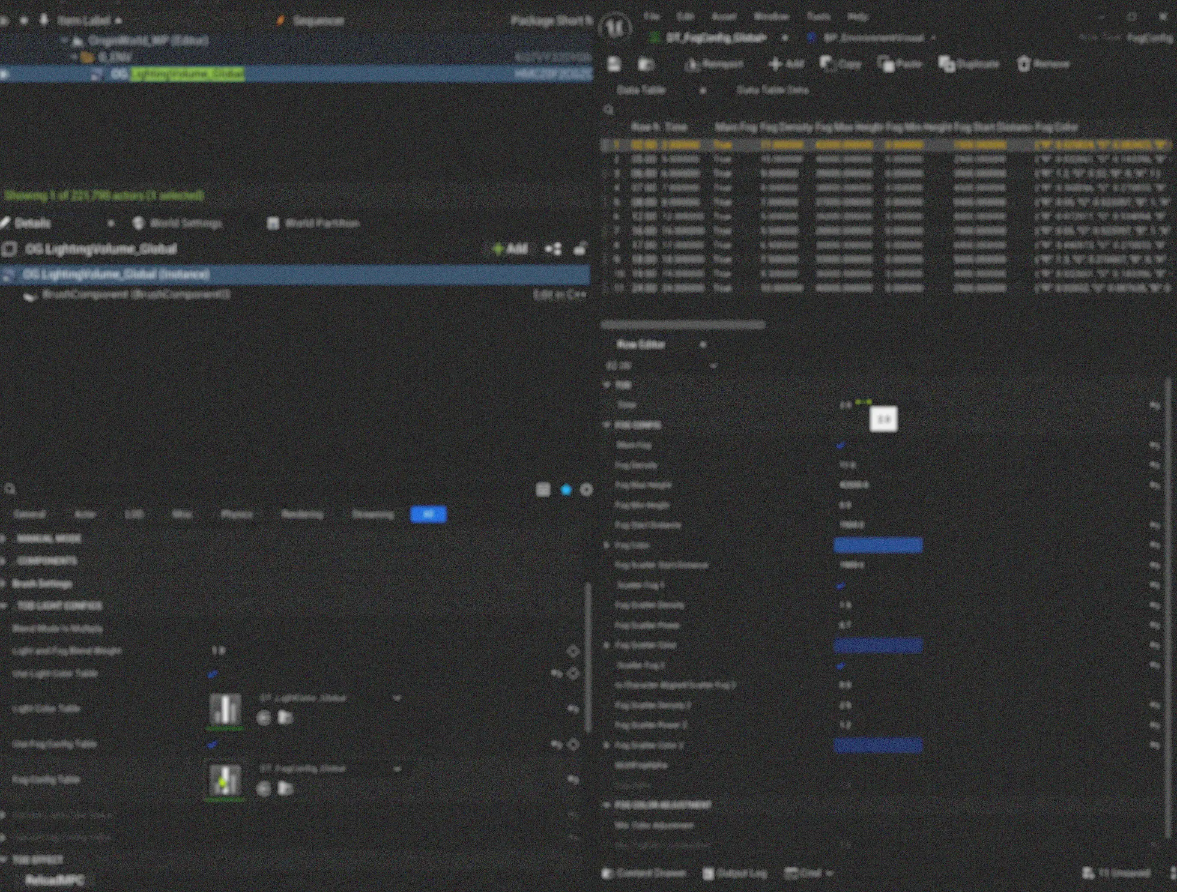Click keyframe diamond for Light and Fog Blend Weight
This screenshot has height=892, width=1177.
click(573, 651)
